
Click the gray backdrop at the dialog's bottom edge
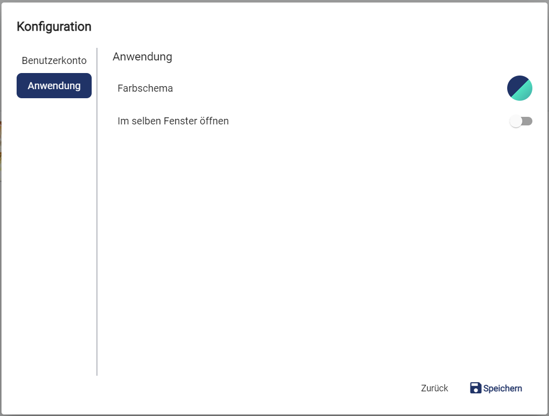[x=274, y=414]
